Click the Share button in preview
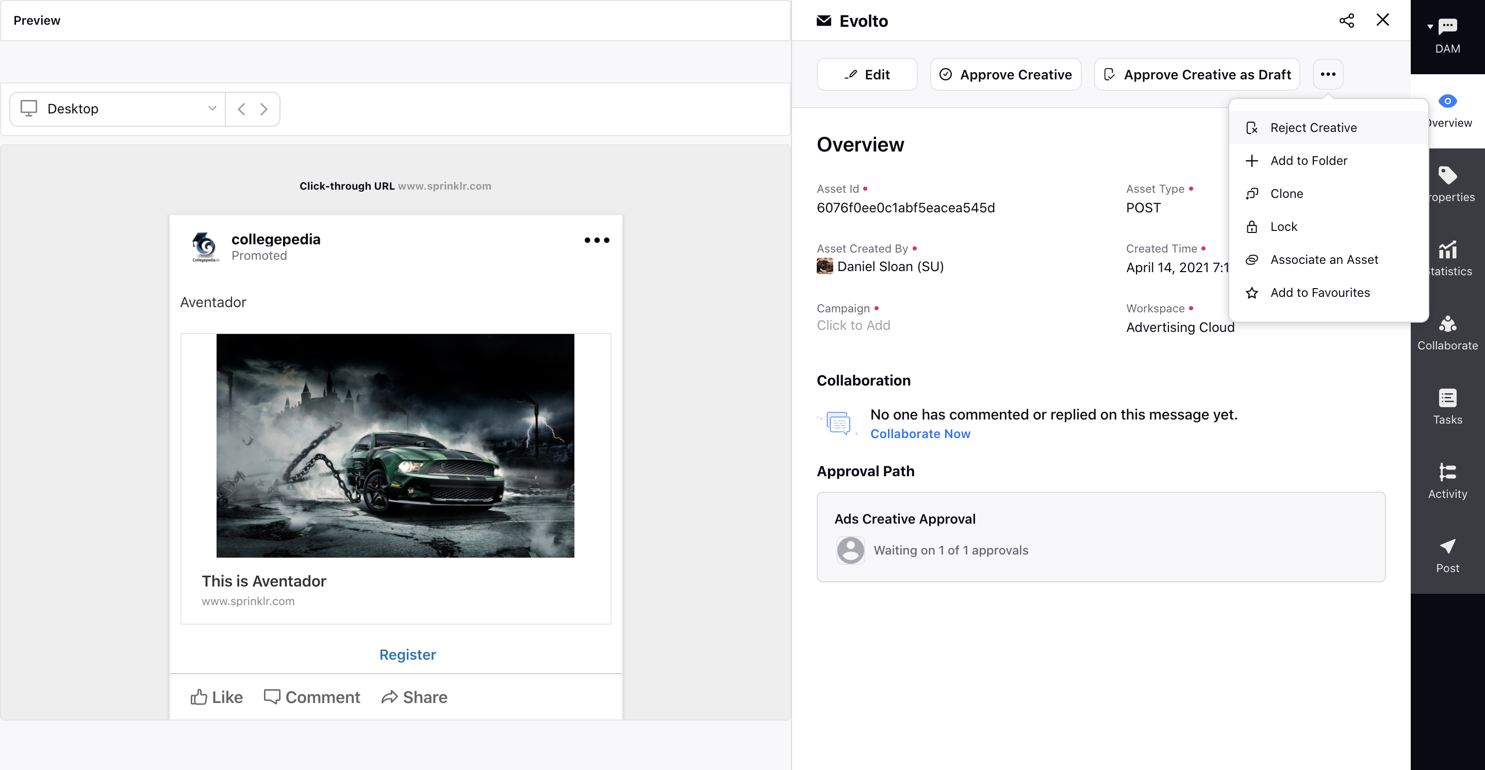This screenshot has width=1485, height=770. pos(414,697)
